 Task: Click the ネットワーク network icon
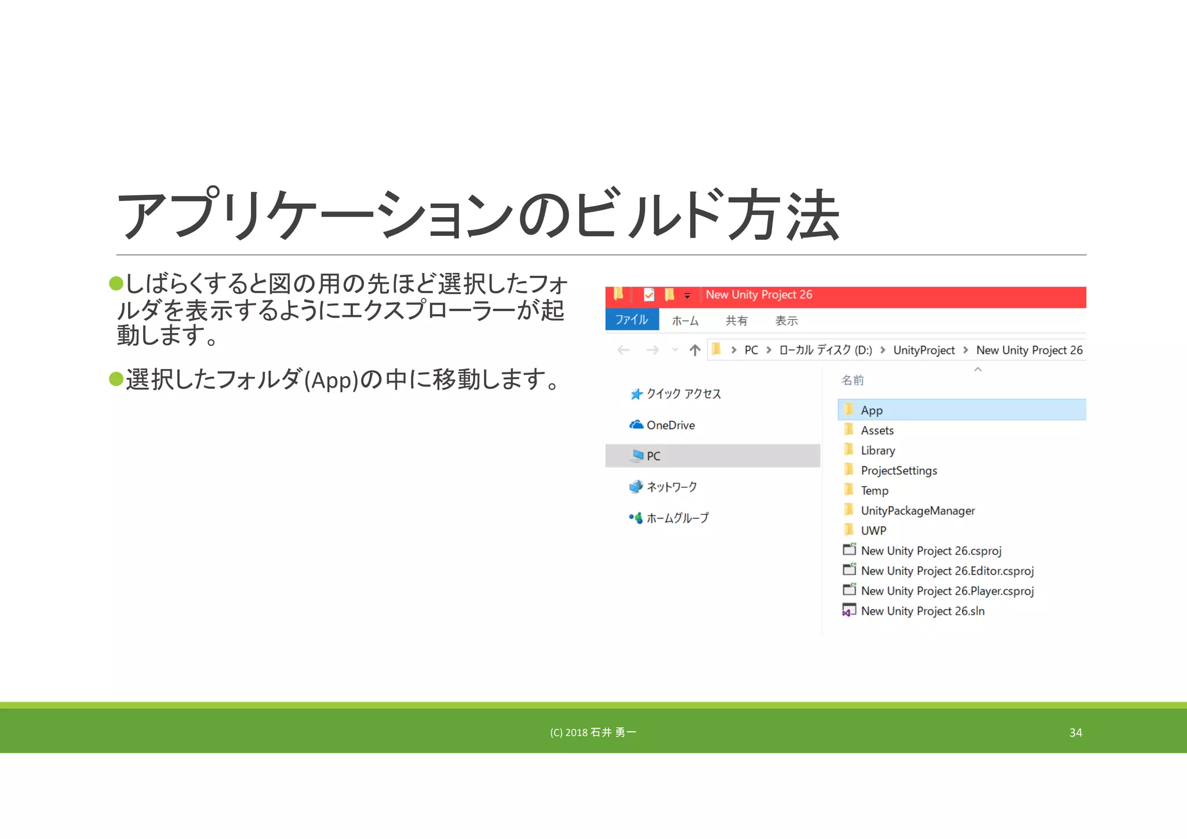tap(636, 487)
